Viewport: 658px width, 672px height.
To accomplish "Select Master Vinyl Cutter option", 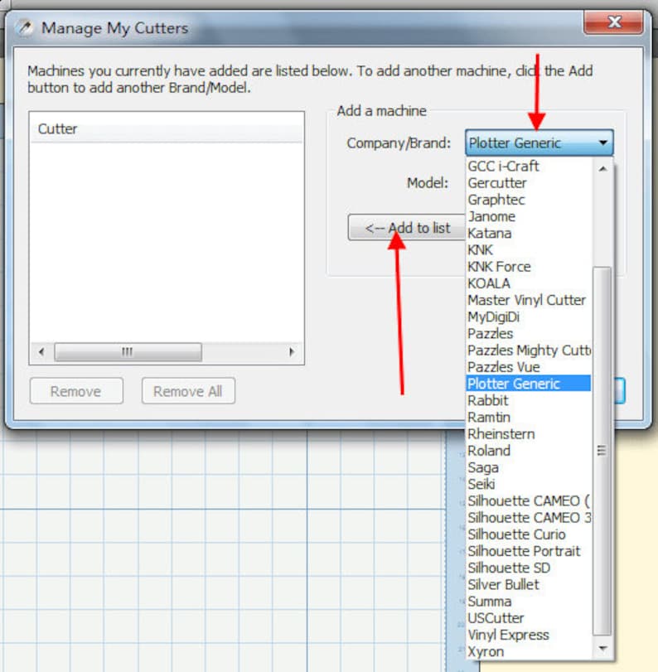I will (529, 300).
